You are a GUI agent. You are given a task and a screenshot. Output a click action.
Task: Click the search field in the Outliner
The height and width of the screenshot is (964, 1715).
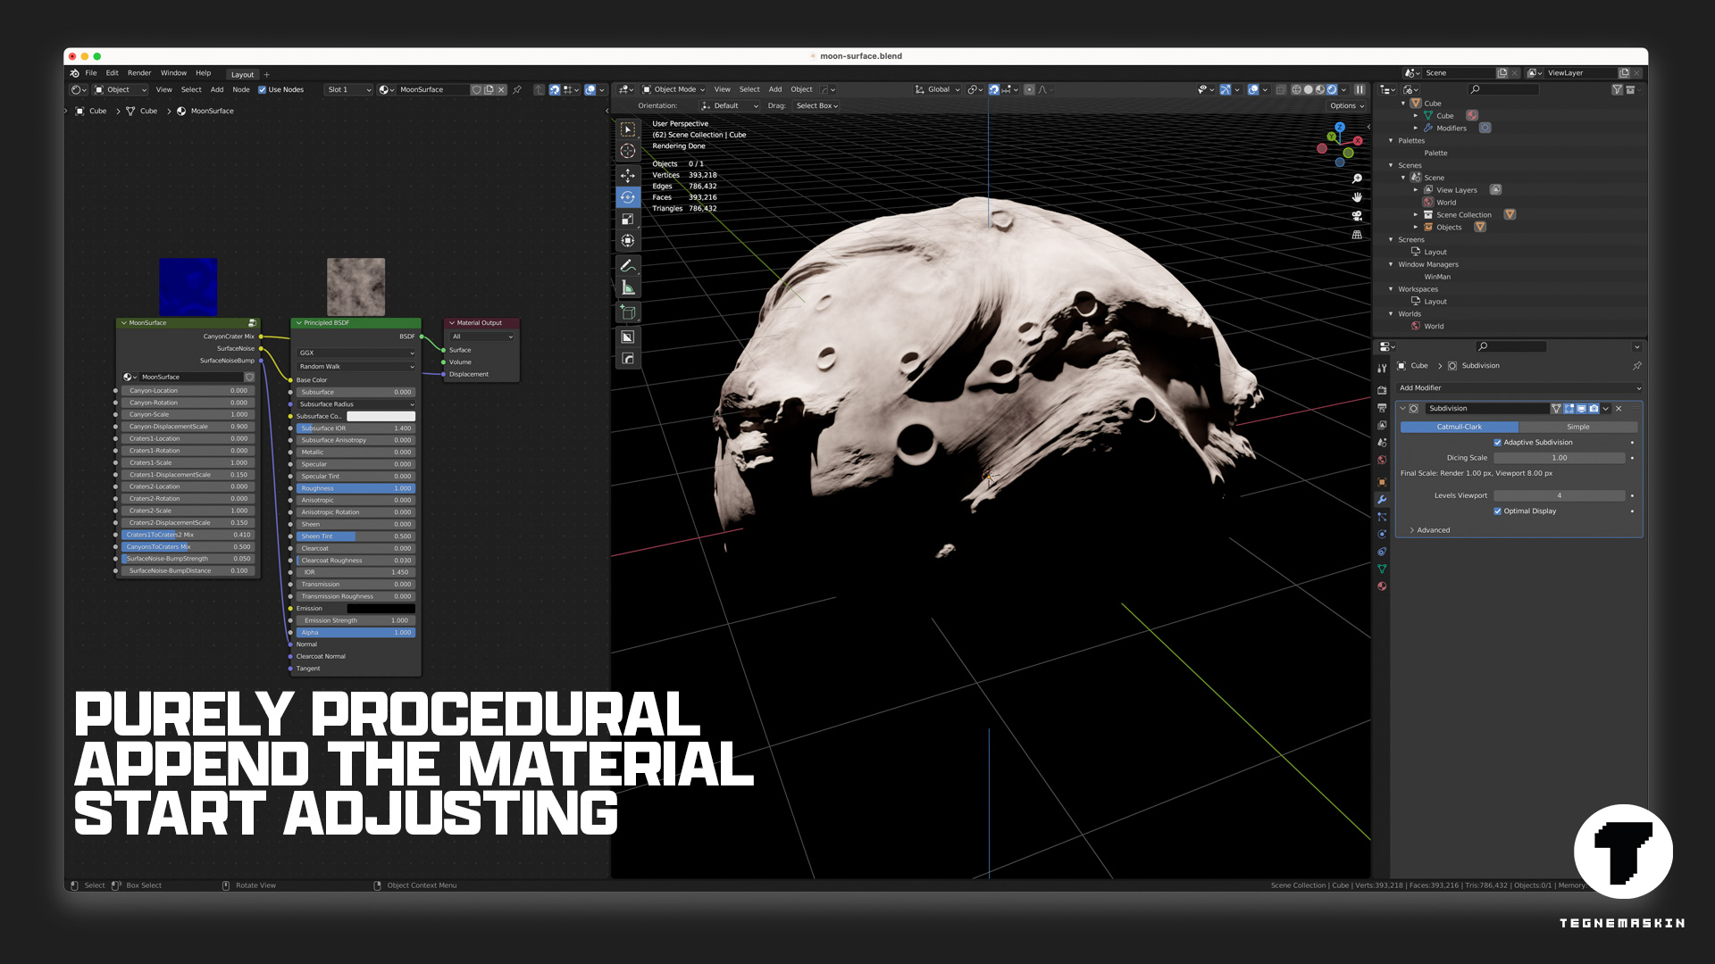coord(1505,89)
